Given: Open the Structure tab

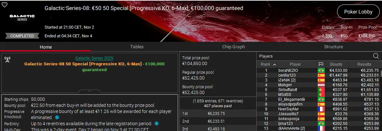Looking at the screenshot, I should [333, 47].
